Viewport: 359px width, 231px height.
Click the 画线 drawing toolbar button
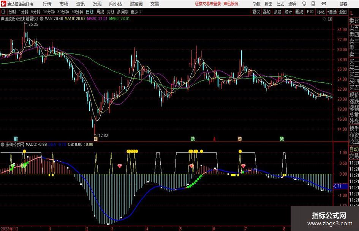pos(299,12)
